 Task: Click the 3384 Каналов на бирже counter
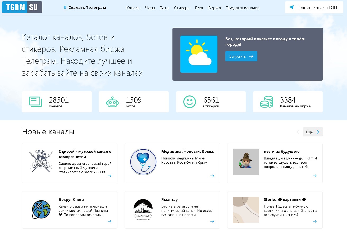(x=288, y=102)
